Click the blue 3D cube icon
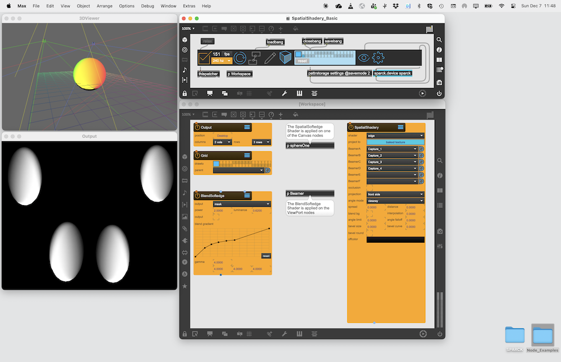Screen dimensions: 561x362 point(286,58)
